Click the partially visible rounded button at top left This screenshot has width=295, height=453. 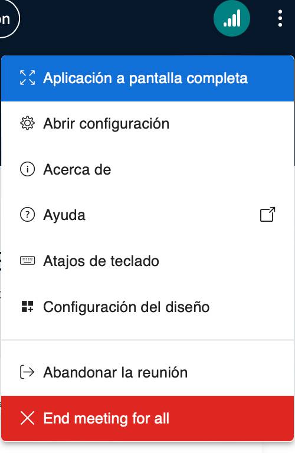(x=9, y=18)
